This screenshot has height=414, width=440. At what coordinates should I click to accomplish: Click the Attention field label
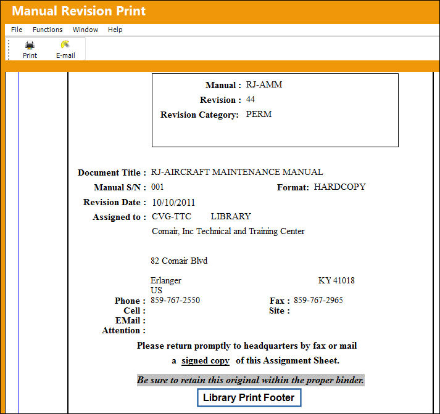tap(124, 331)
